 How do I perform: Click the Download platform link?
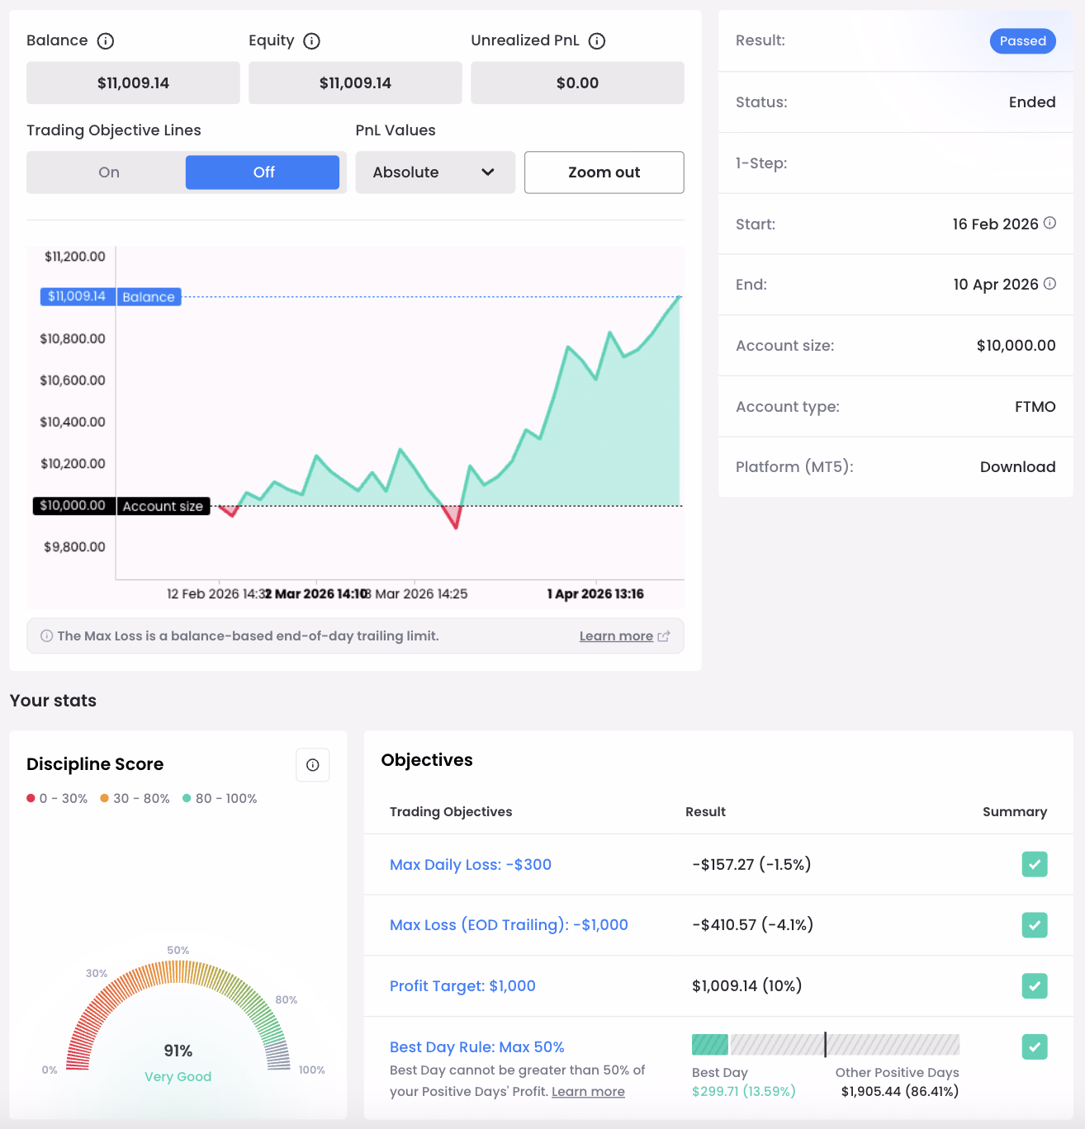point(1018,467)
